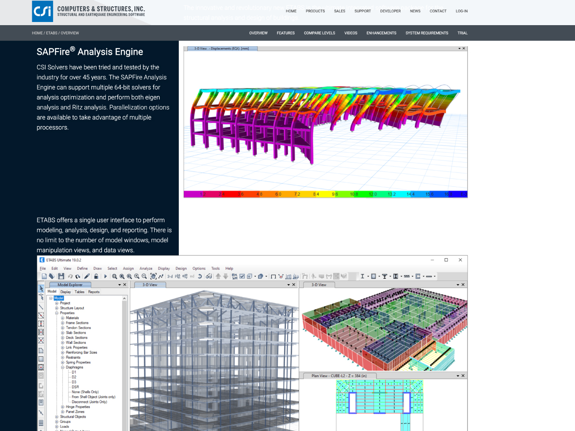Click the Undo arrow in ETABS toolbar

[x=70, y=276]
